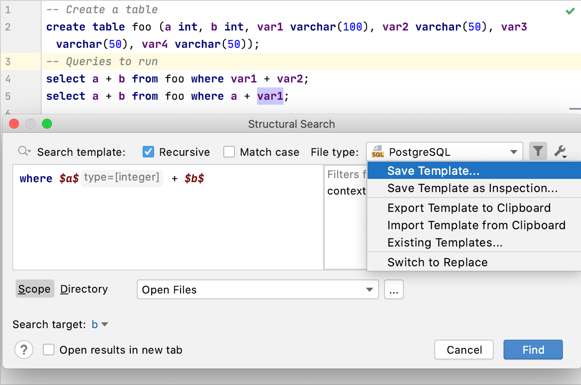Click the ellipsis button to configure scope
This screenshot has height=385, width=581.
394,289
